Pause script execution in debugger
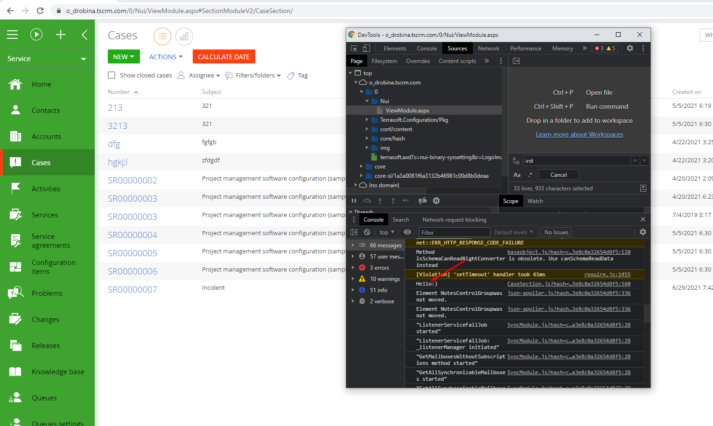This screenshot has height=426, width=713. pos(354,201)
